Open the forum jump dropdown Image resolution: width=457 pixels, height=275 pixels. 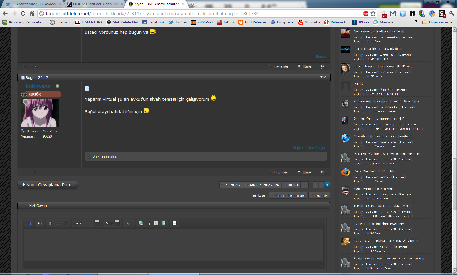pyautogui.click(x=288, y=196)
